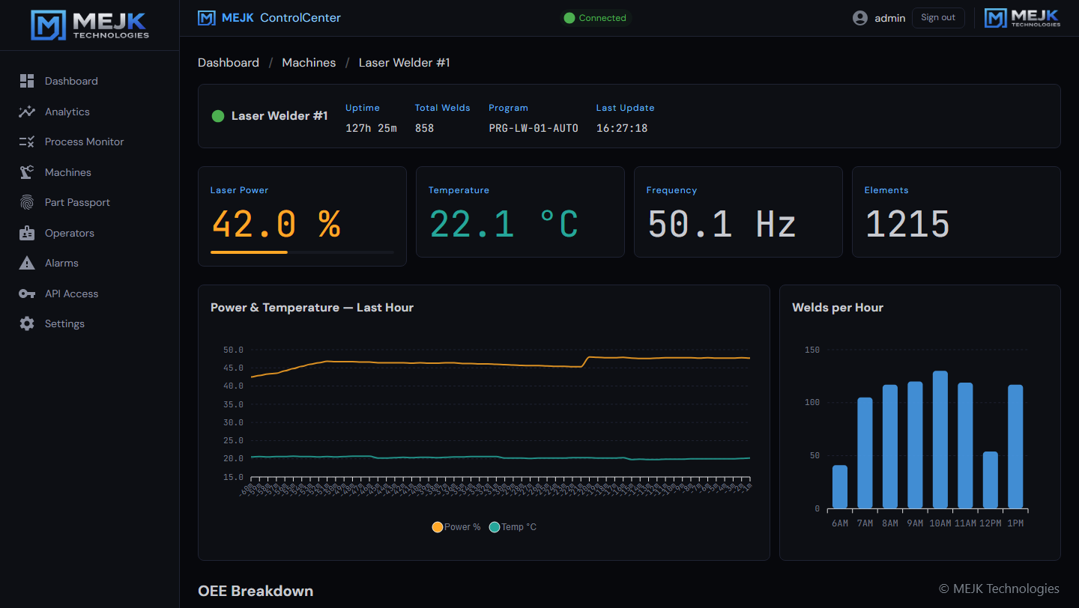Click the Connected status label
This screenshot has height=608, width=1079.
[x=602, y=18]
